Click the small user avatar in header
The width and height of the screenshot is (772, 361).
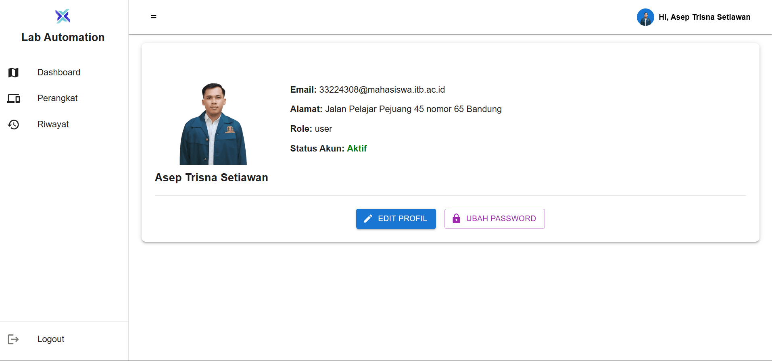tap(645, 17)
